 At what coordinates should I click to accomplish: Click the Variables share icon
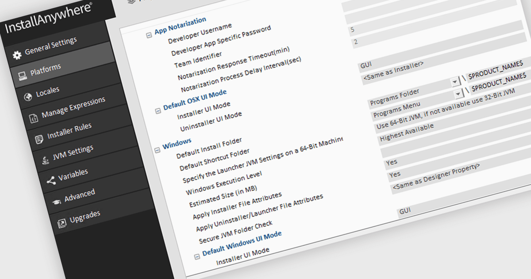50,180
